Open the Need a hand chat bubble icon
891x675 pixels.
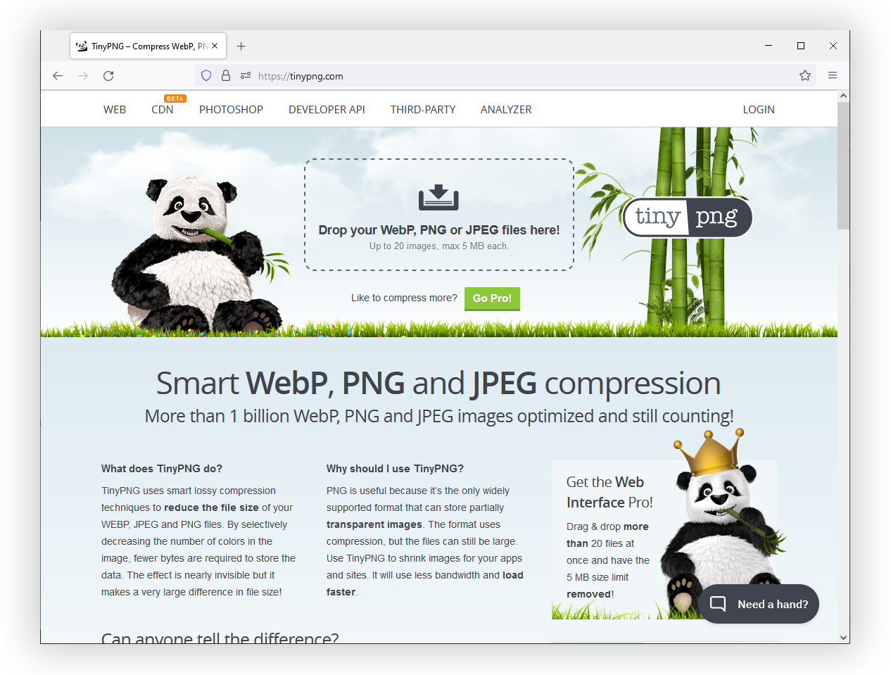(x=716, y=603)
